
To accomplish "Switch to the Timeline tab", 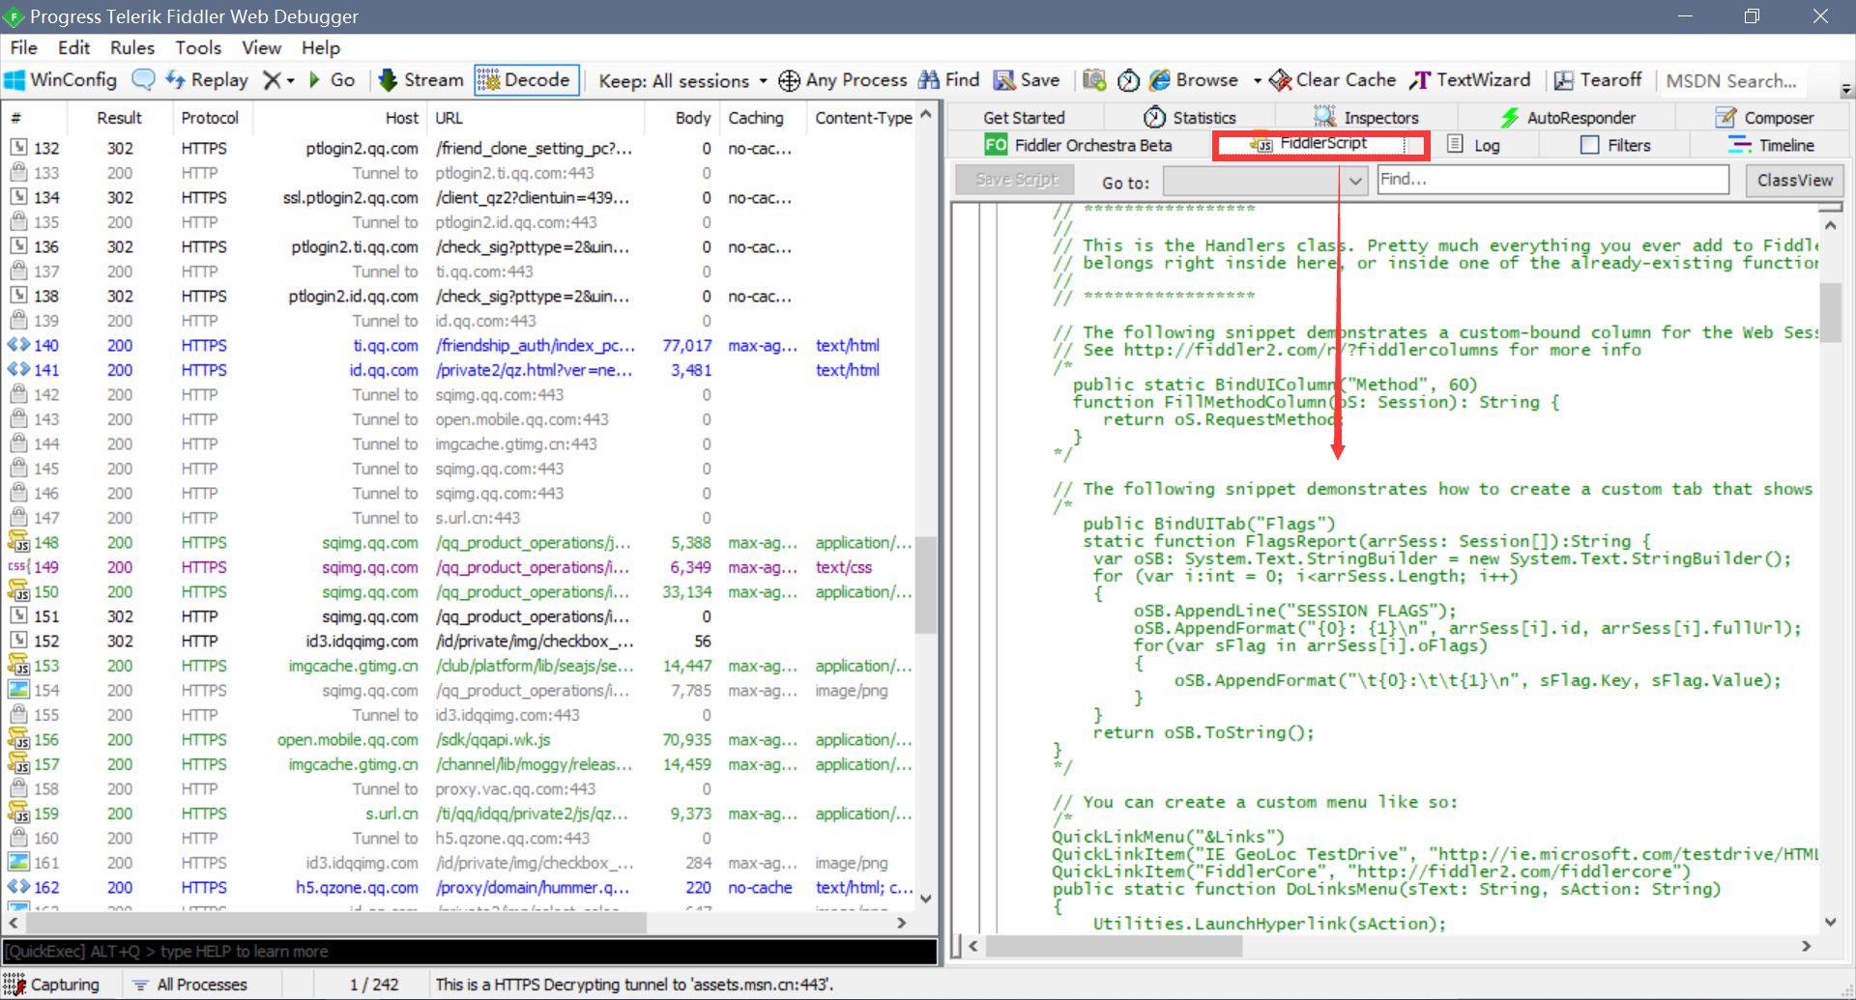I will pos(1771,145).
